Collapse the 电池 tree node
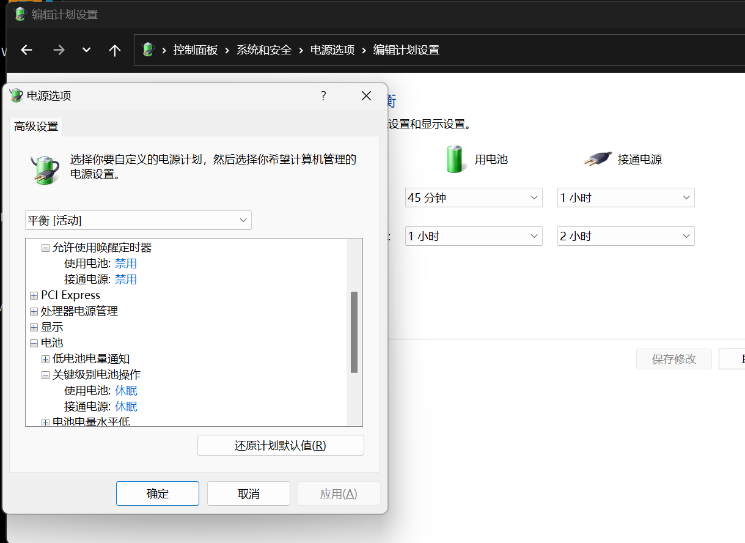Viewport: 745px width, 543px height. click(x=34, y=342)
